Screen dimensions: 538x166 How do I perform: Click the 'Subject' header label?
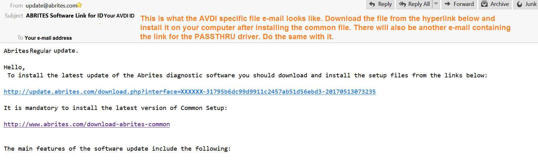click(x=14, y=16)
